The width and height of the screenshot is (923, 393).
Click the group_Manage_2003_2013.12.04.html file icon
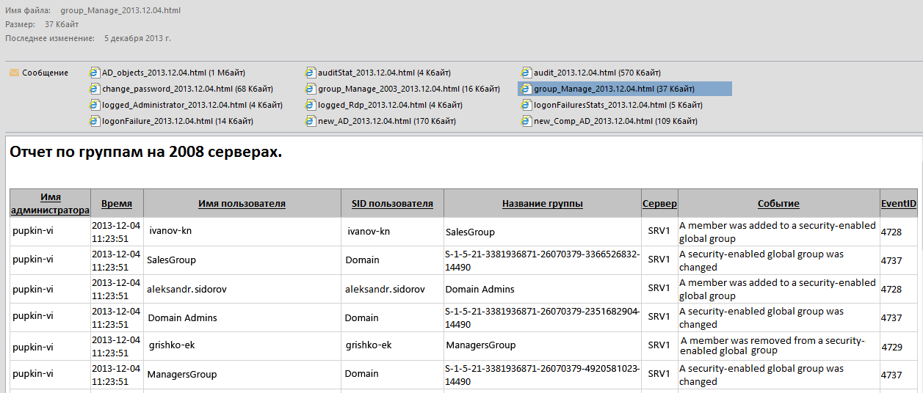pyautogui.click(x=311, y=89)
